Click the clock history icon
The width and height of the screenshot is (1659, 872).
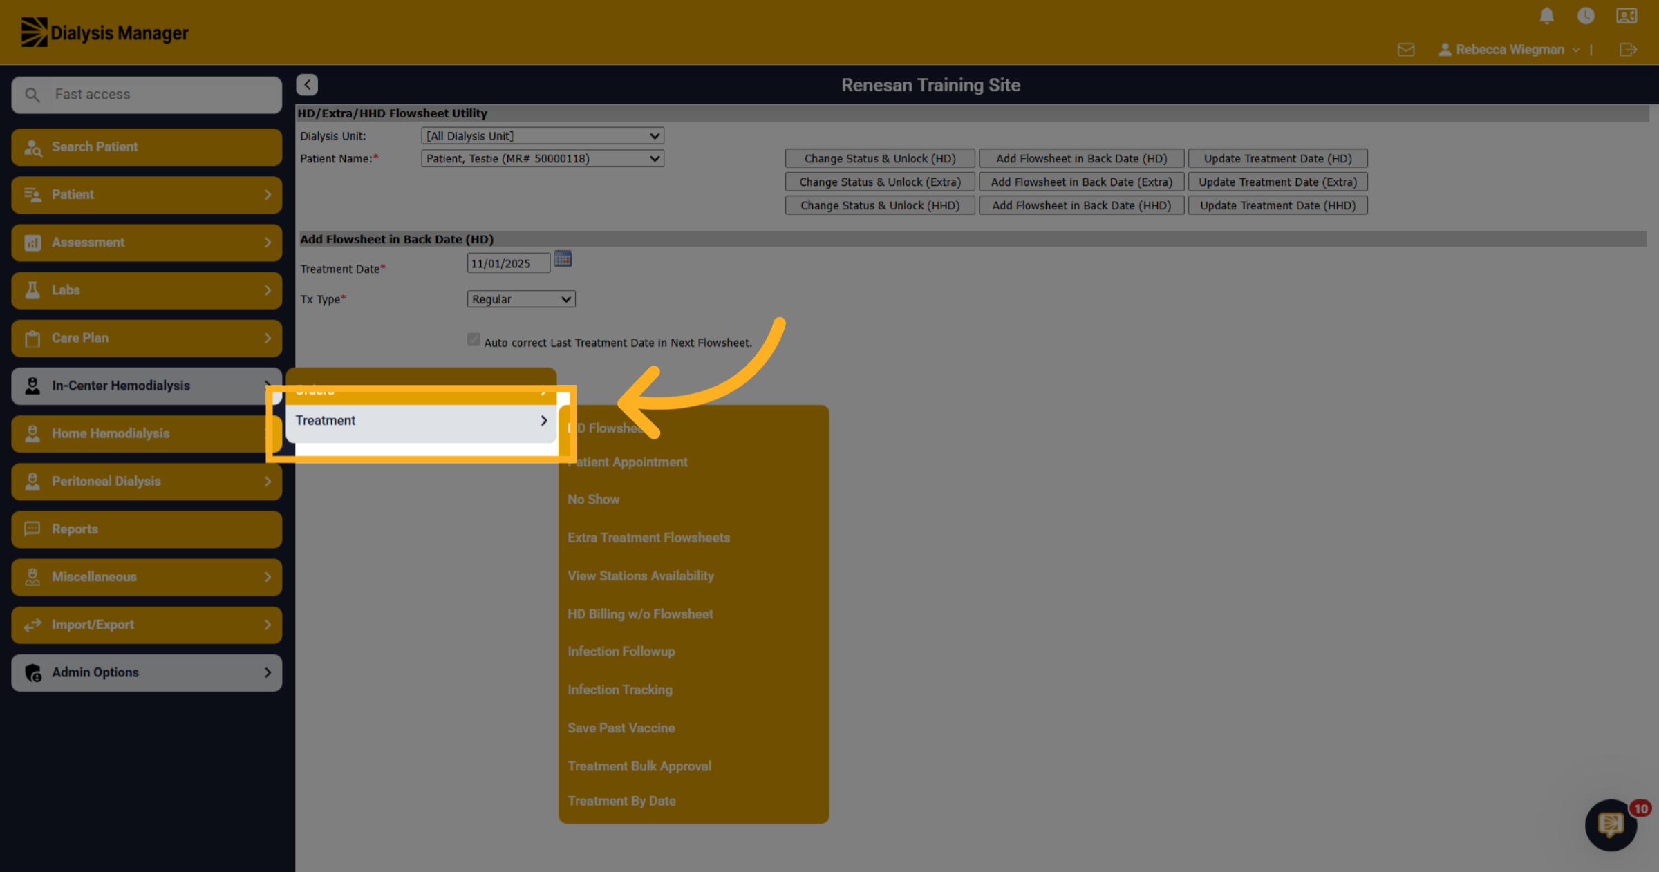1586,15
